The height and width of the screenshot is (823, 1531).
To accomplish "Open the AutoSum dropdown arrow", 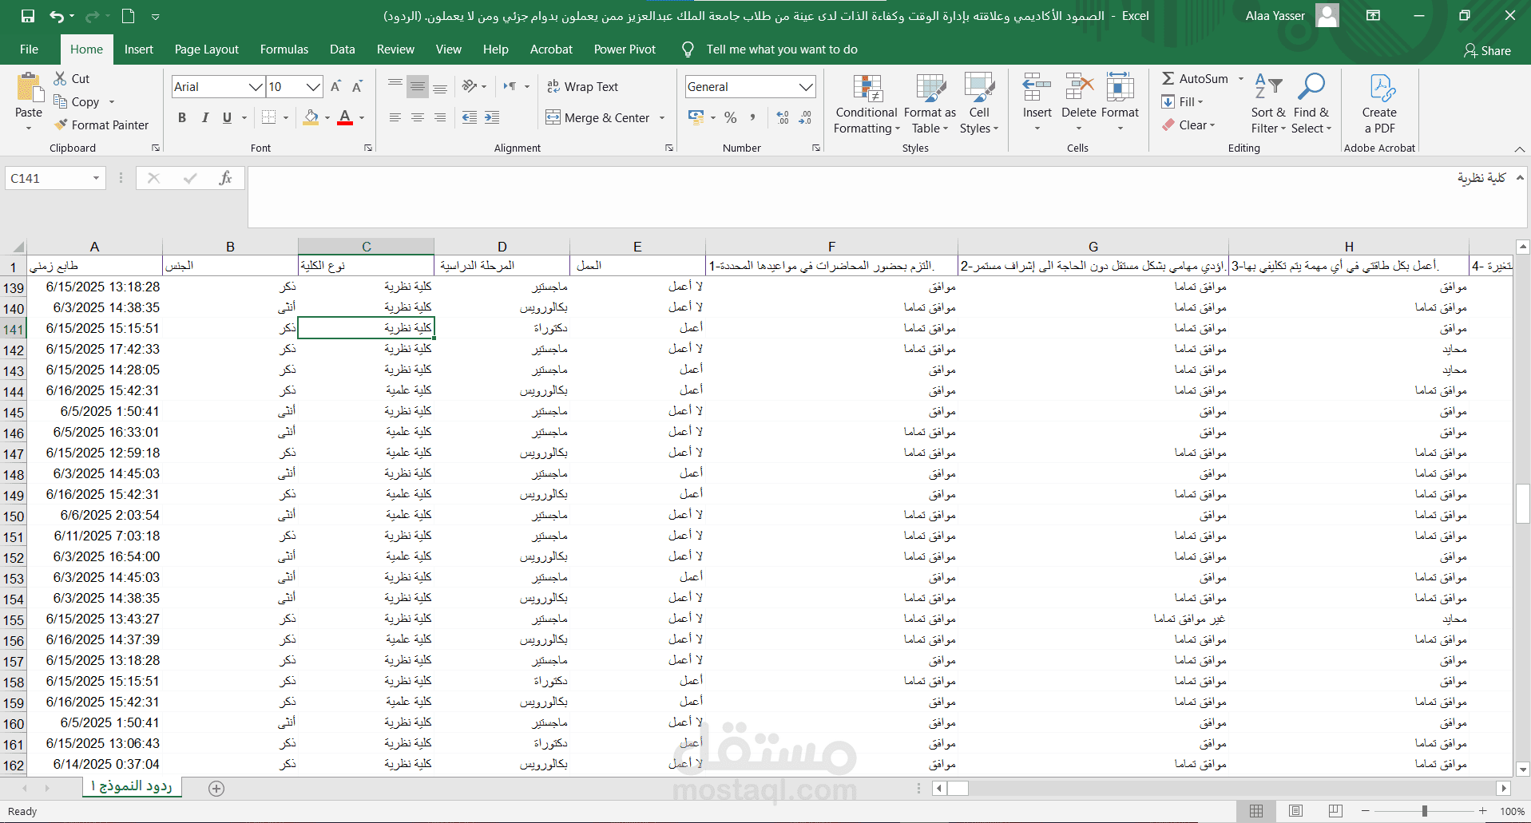I will point(1241,78).
